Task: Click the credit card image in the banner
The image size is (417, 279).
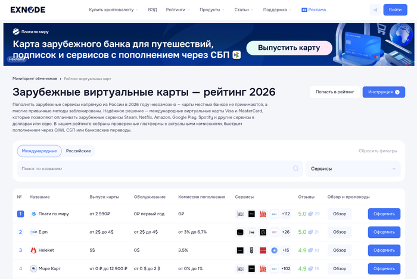Action: (362, 45)
